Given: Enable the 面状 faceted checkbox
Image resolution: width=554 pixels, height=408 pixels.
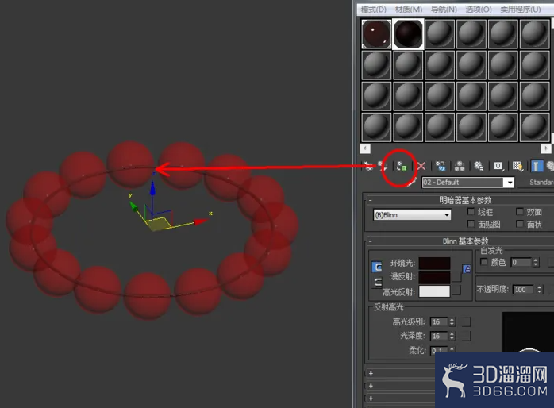Looking at the screenshot, I should point(519,224).
